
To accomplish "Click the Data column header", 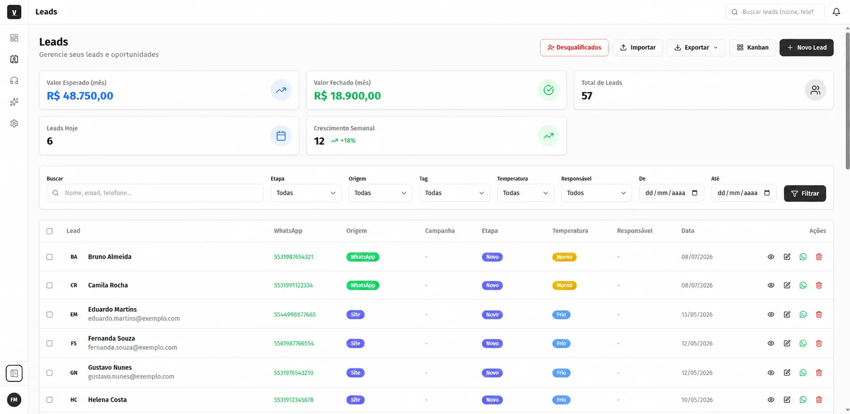I will click(688, 231).
